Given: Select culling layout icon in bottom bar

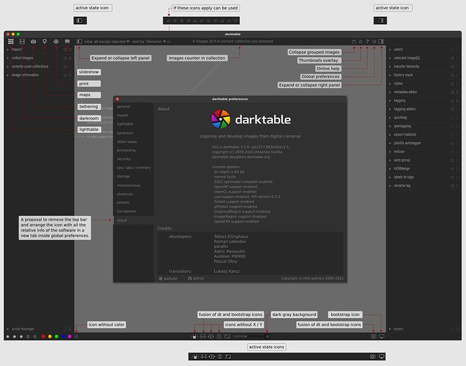Looking at the screenshot, I should click(x=211, y=336).
